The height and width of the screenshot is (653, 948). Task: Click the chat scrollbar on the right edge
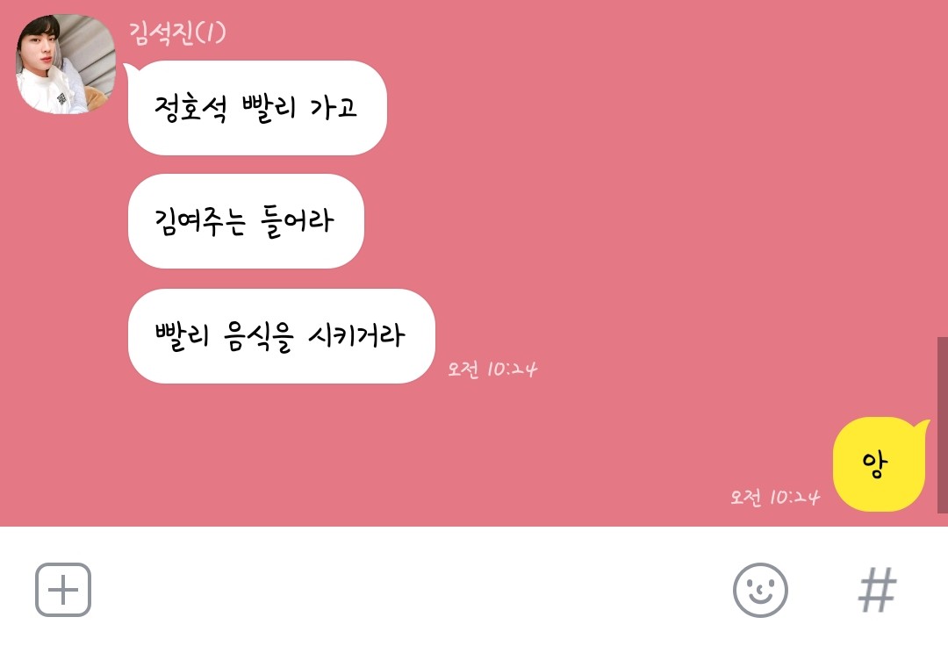(943, 425)
